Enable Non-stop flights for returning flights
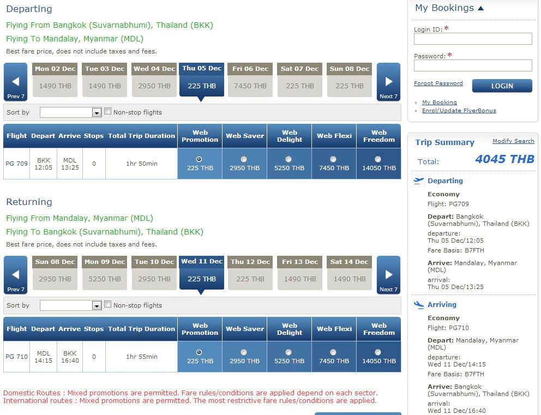 [x=108, y=304]
